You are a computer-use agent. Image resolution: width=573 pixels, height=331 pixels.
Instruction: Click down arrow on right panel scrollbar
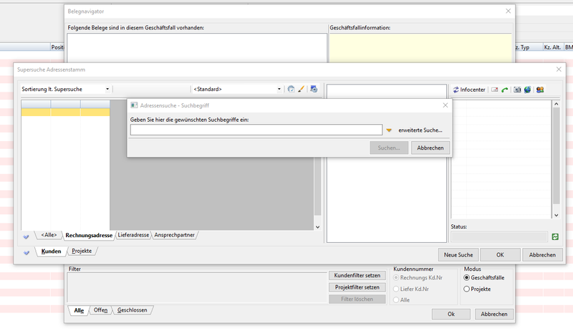coord(556,214)
